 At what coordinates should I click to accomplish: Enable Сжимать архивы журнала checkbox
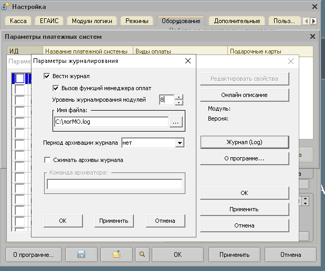(x=47, y=160)
